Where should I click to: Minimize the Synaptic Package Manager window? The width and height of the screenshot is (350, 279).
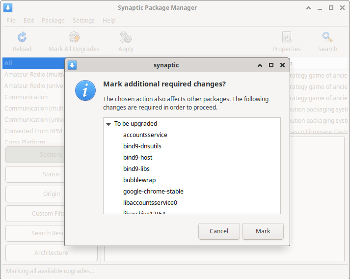[320, 8]
